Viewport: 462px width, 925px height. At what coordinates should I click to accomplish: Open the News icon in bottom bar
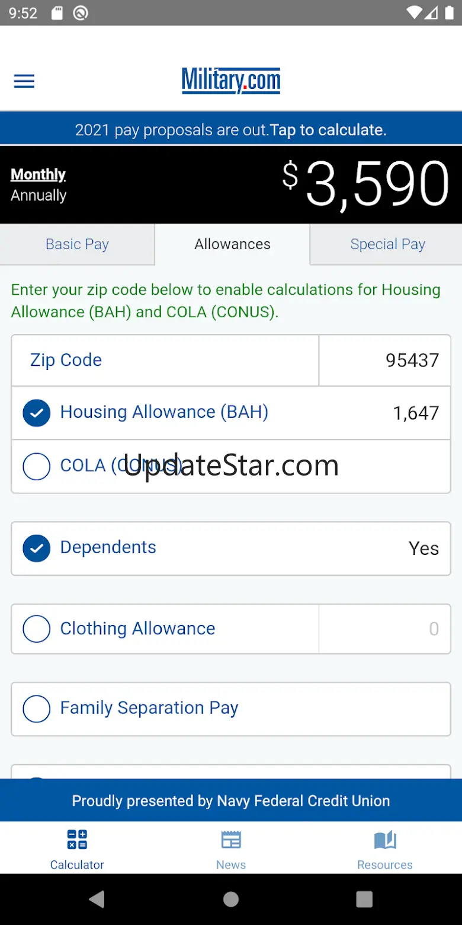tap(231, 840)
